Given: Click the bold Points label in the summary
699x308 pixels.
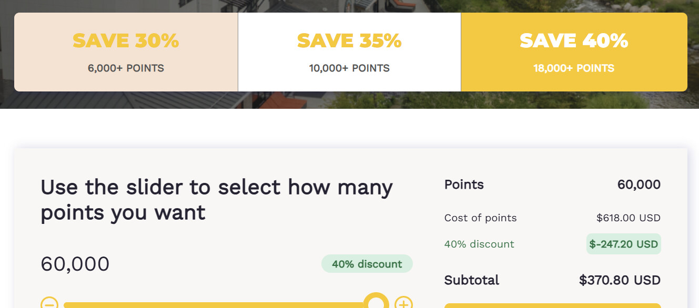Looking at the screenshot, I should click(x=464, y=184).
